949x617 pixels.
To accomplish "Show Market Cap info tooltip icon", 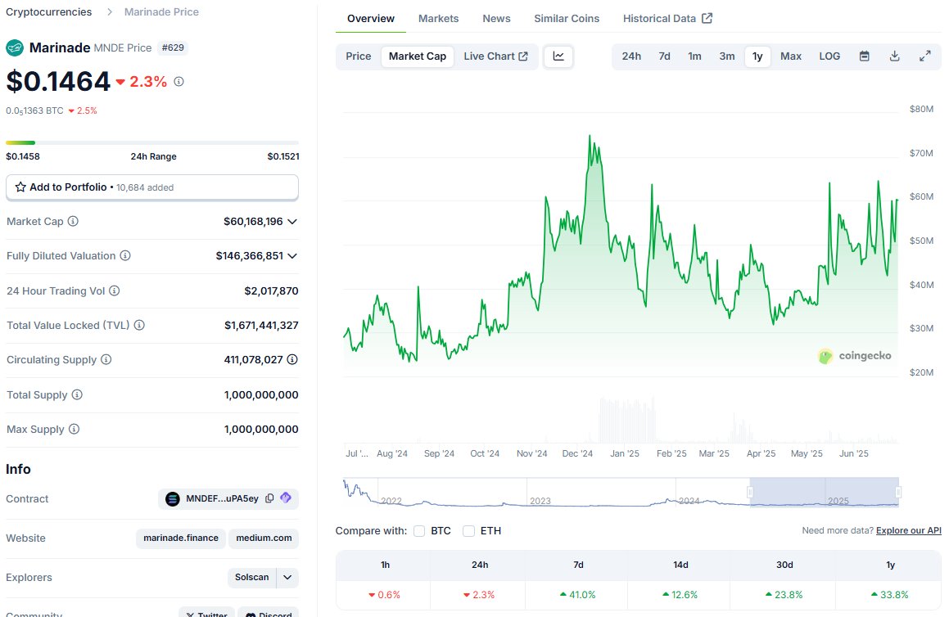I will click(73, 222).
